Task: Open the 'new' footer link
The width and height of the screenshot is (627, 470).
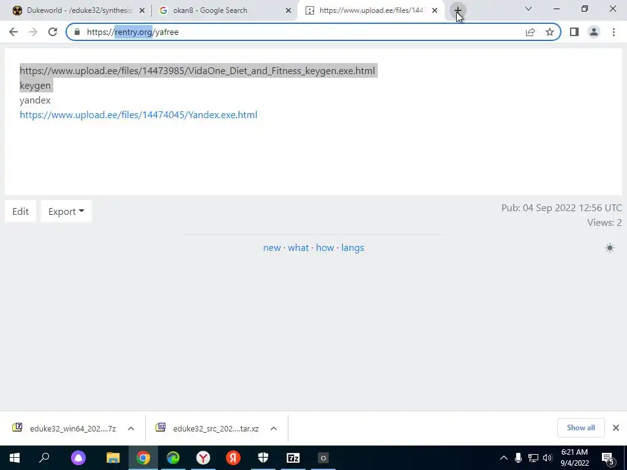Action: click(x=272, y=247)
